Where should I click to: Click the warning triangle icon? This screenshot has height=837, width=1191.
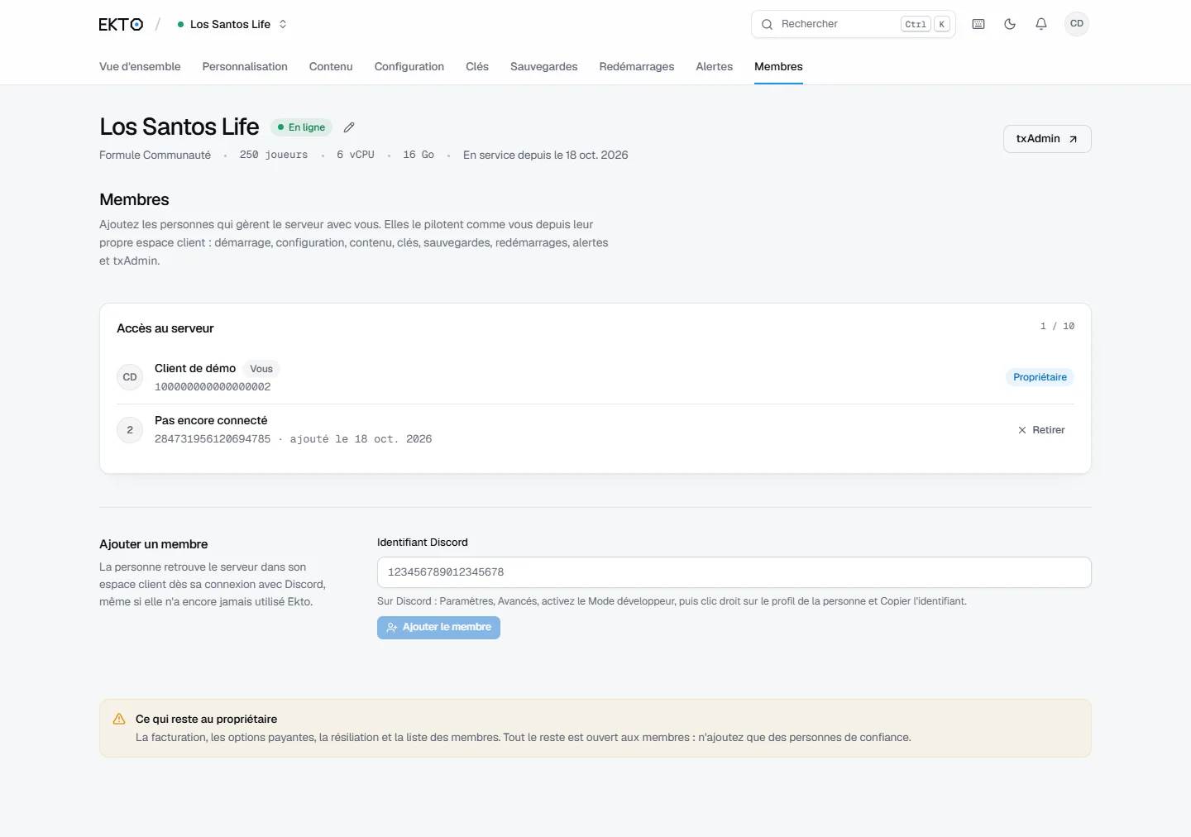coord(119,720)
